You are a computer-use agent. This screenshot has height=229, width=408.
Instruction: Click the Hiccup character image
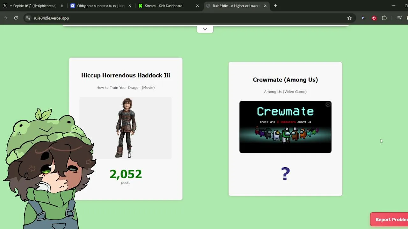pos(126,128)
